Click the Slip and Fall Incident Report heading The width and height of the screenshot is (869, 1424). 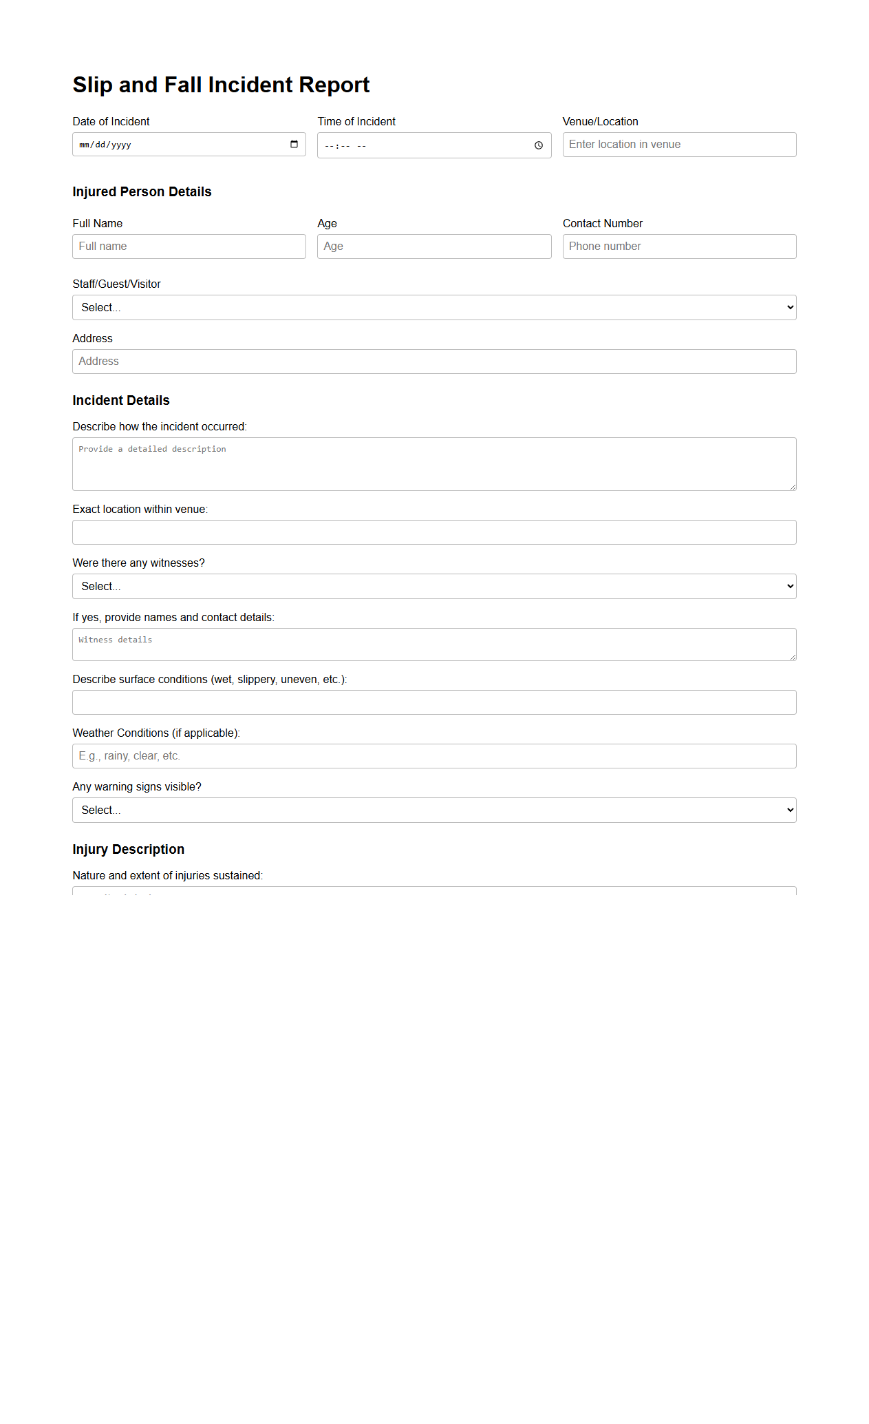(221, 84)
